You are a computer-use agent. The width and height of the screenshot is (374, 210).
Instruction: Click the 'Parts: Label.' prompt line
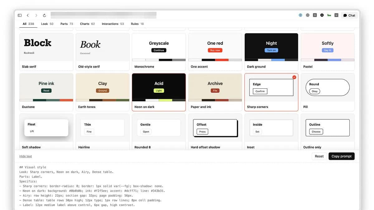coord(31,177)
